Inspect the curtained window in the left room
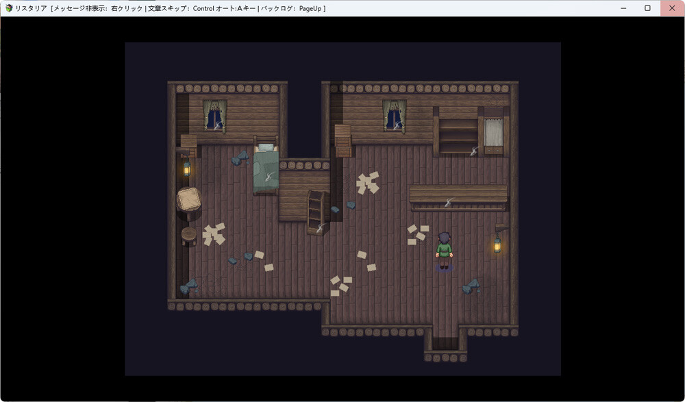This screenshot has width=685, height=402. tap(215, 116)
